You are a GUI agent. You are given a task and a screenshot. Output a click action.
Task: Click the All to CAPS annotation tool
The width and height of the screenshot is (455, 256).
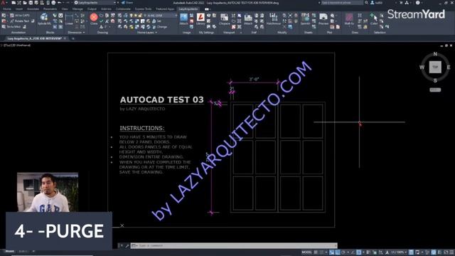point(20,16)
